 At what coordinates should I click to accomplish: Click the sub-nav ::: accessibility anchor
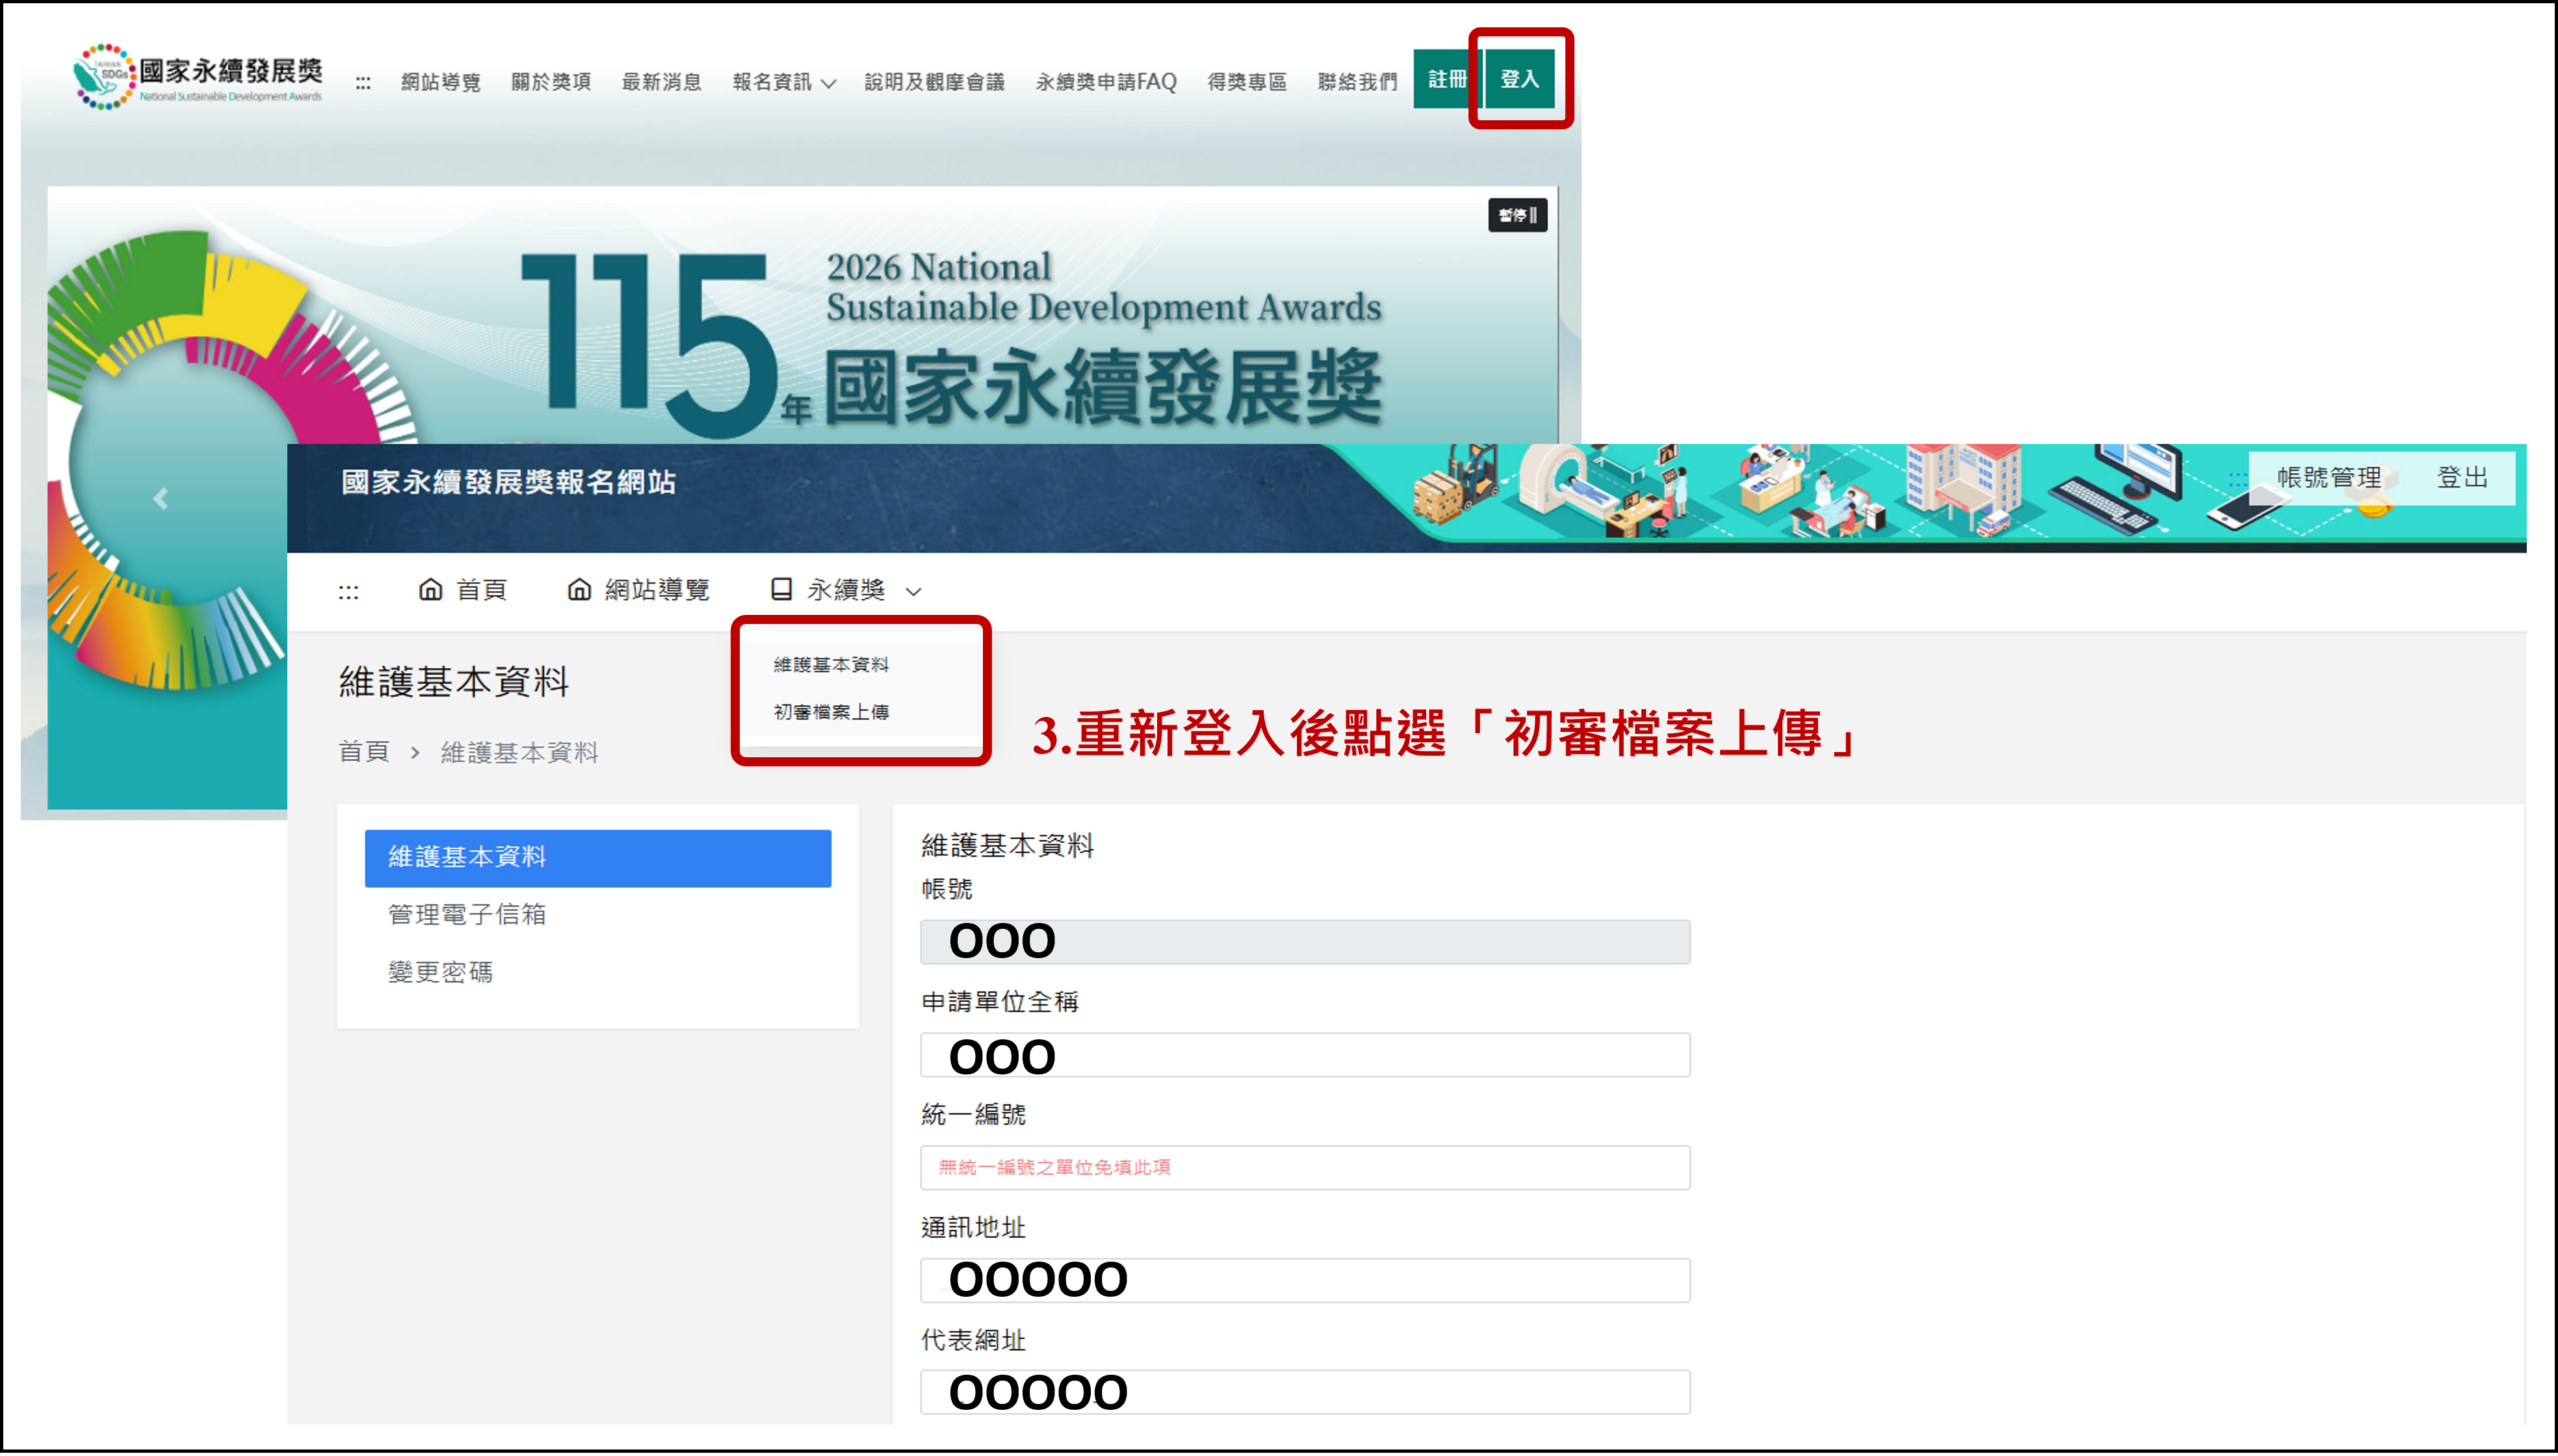[348, 593]
